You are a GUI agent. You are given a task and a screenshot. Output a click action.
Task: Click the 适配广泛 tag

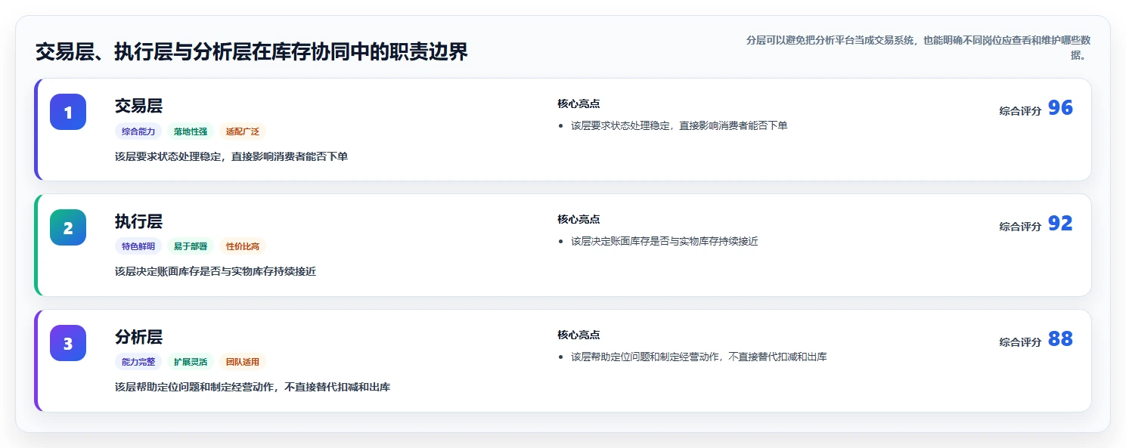coord(243,131)
